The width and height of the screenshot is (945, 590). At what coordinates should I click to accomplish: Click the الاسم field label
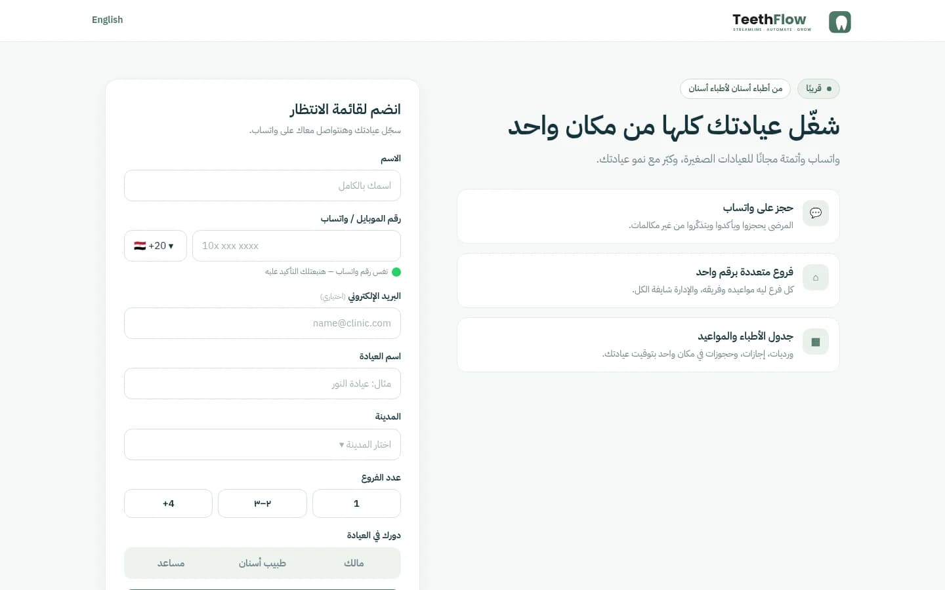click(x=390, y=159)
